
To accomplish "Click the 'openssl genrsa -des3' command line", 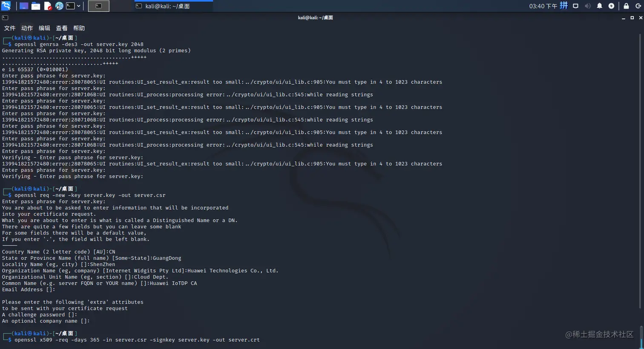I will click(79, 44).
